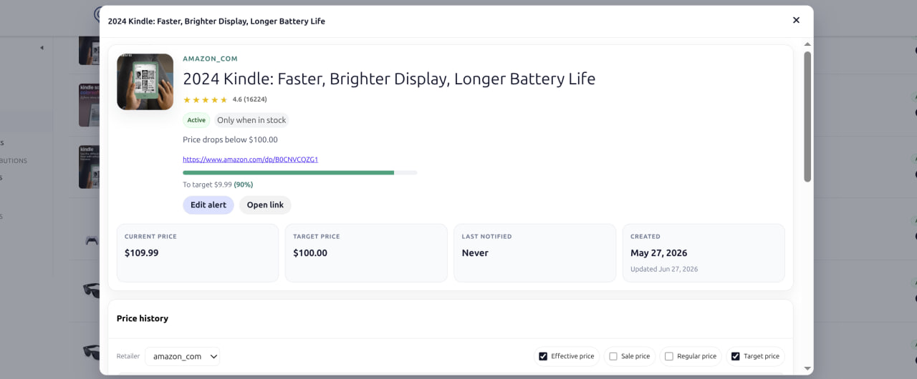Click the game controller thumbnail in background list
917x379 pixels.
point(91,241)
